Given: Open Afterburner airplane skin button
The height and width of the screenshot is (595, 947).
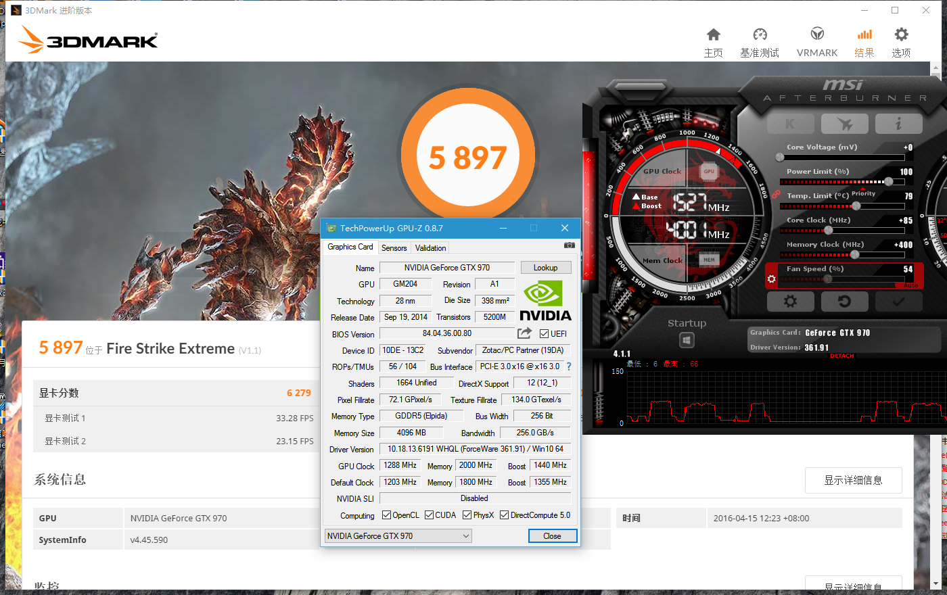Looking at the screenshot, I should [x=844, y=124].
